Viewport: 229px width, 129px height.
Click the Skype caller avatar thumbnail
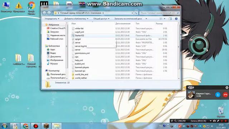coord(191,95)
